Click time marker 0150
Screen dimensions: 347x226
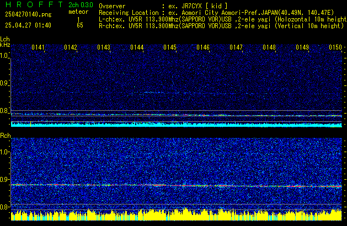pos(335,47)
